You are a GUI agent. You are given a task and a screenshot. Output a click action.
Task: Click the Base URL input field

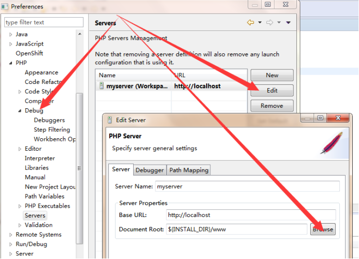tap(251, 215)
